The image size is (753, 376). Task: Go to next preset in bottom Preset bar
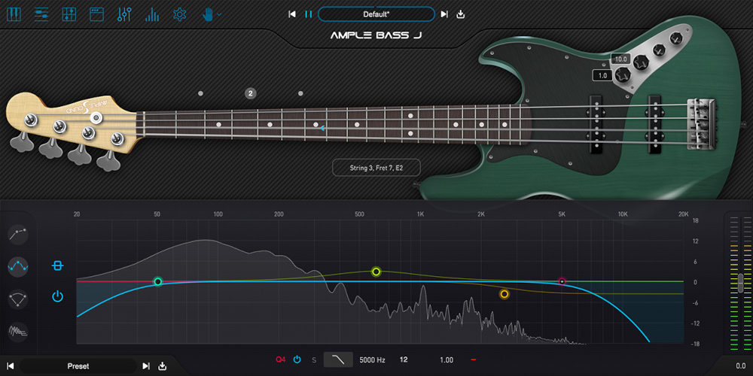[x=146, y=366]
